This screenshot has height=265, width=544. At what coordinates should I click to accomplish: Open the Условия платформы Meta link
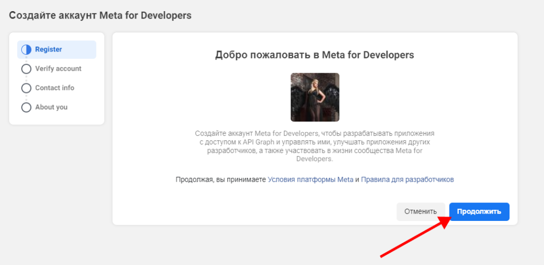(310, 179)
